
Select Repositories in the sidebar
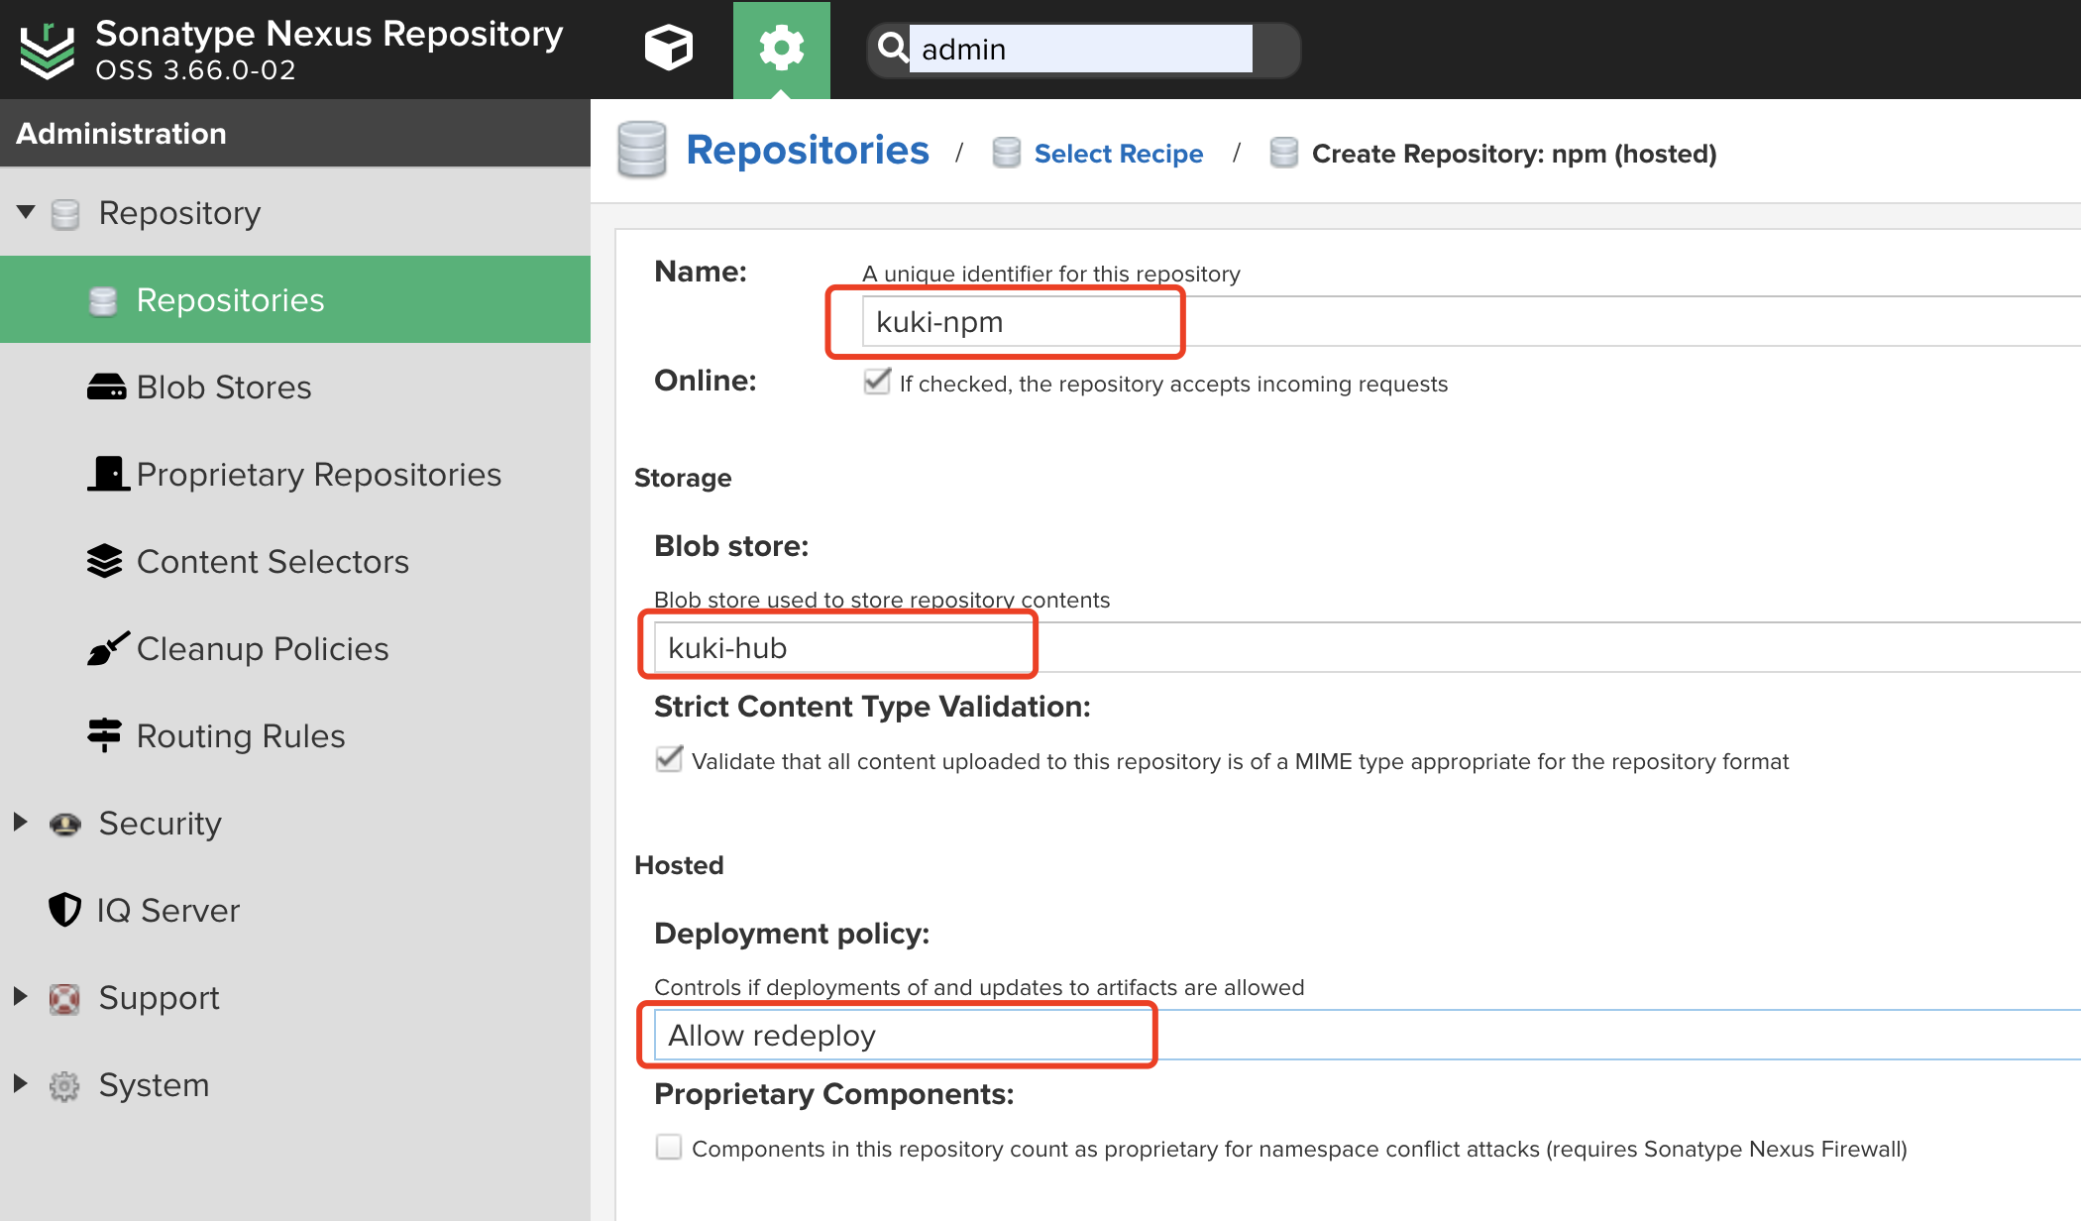[x=230, y=300]
